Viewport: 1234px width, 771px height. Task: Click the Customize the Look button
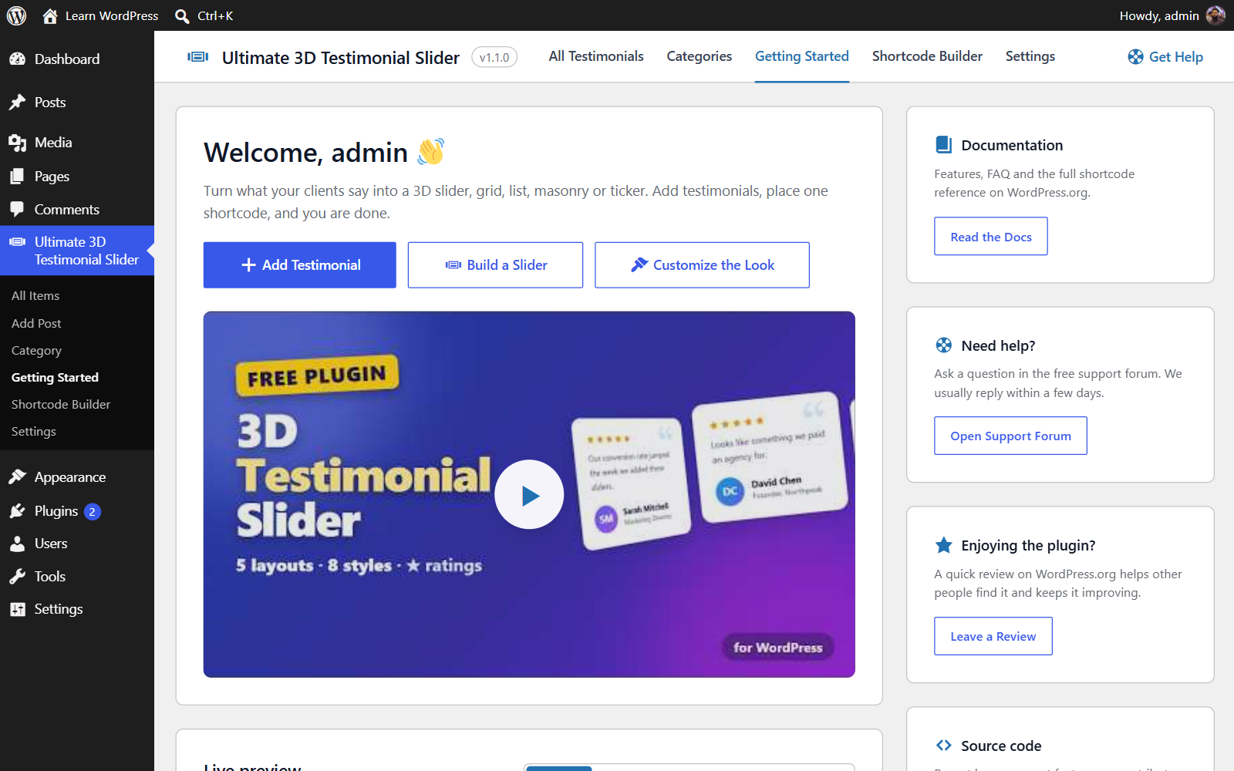(702, 265)
